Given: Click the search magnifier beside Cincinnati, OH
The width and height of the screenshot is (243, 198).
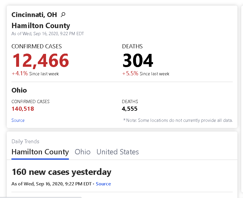Looking at the screenshot, I should click(x=63, y=15).
